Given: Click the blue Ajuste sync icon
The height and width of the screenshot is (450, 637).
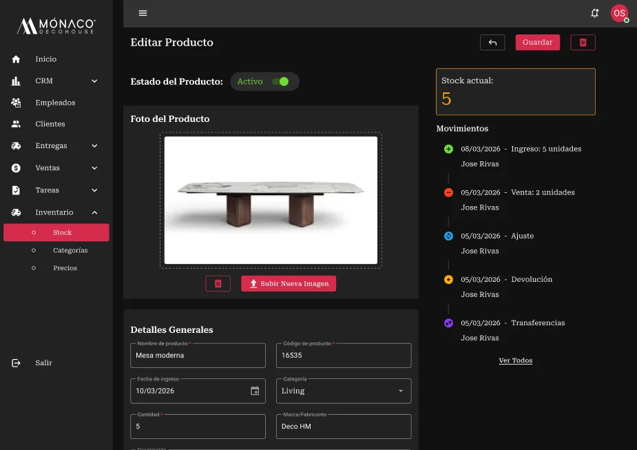Looking at the screenshot, I should click(448, 236).
